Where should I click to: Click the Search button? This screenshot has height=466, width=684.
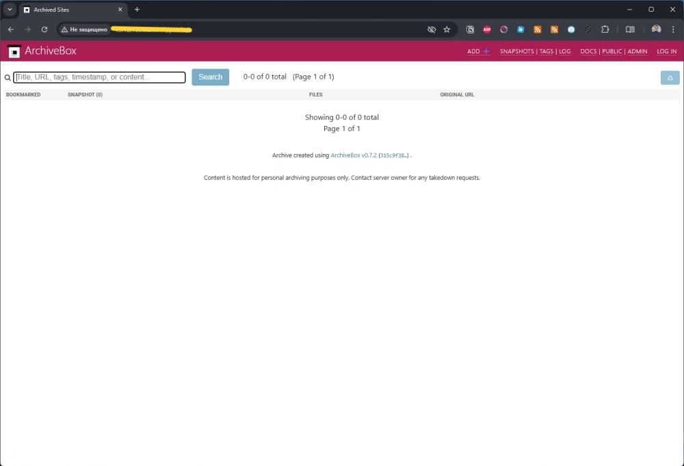click(x=210, y=77)
